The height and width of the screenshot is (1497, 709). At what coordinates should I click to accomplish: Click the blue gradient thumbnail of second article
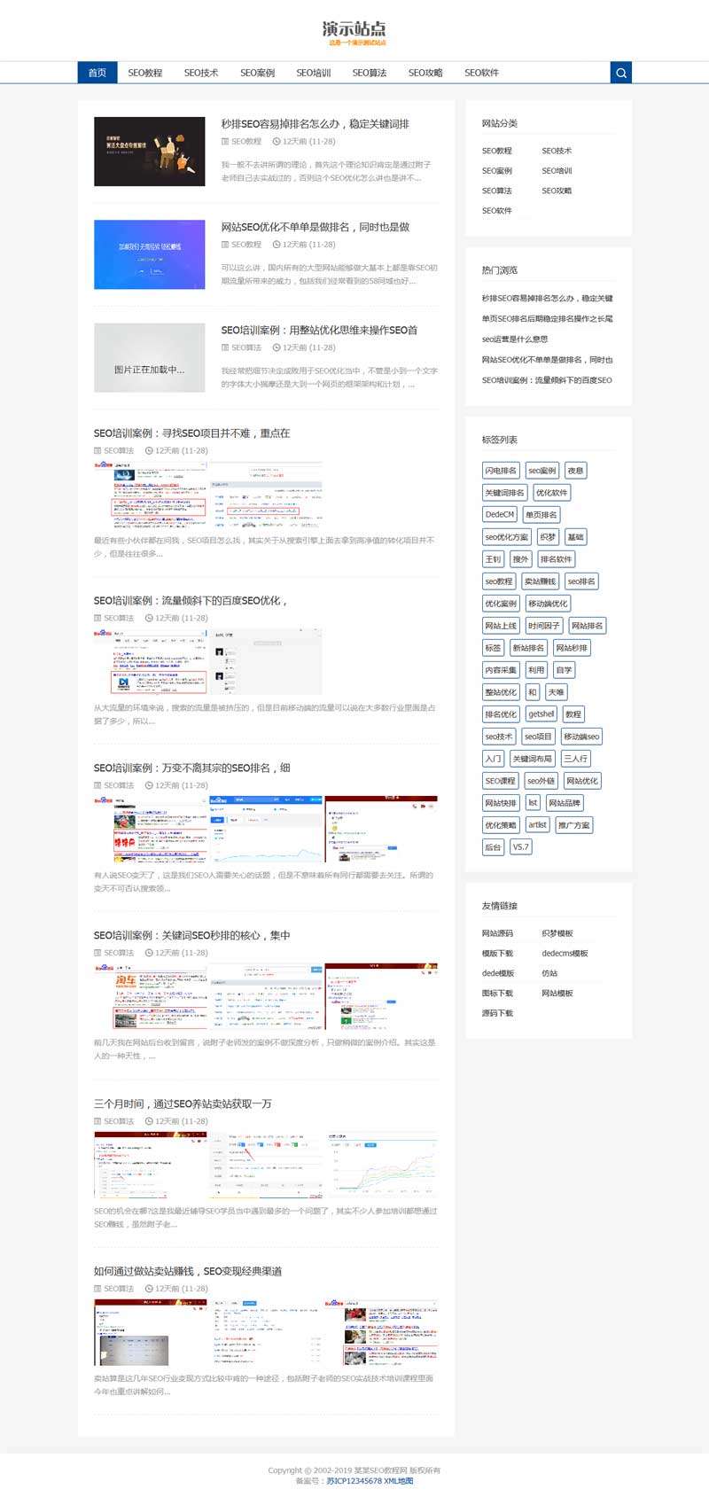149,254
